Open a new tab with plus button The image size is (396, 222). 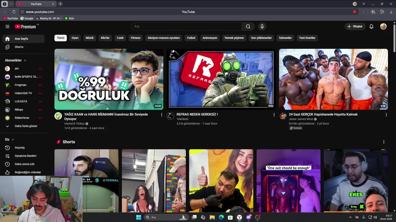pos(60,4)
